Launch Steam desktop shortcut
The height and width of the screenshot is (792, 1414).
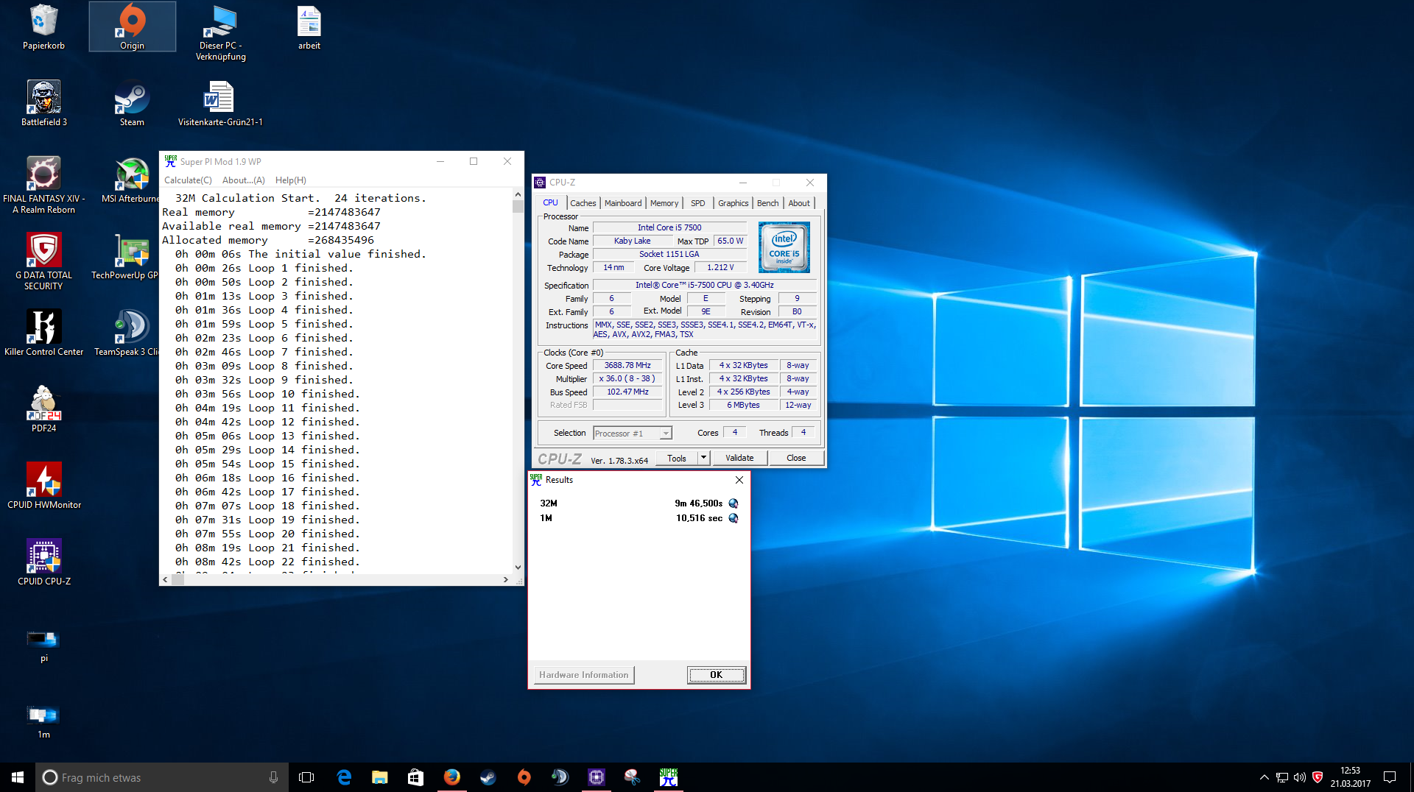tap(132, 104)
